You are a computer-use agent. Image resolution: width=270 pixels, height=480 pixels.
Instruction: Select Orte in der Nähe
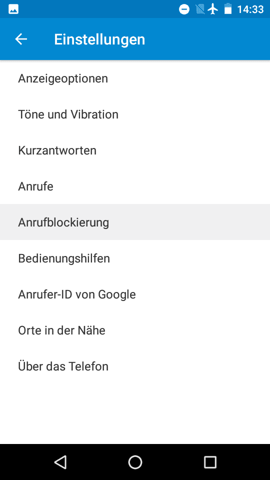(x=135, y=330)
